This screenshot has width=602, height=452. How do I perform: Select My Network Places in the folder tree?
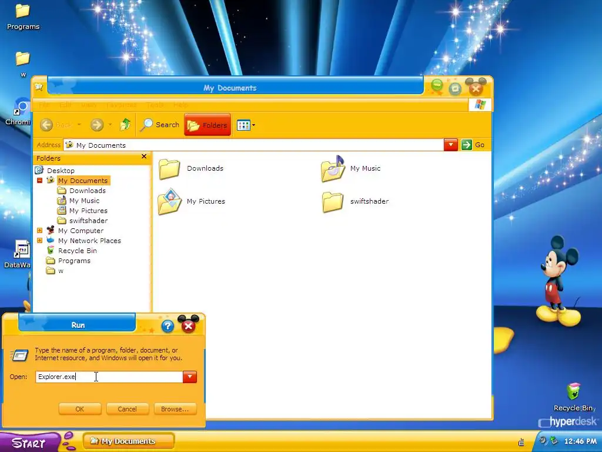point(89,241)
